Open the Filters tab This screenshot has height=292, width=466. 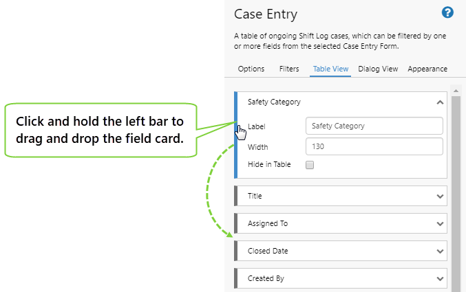pyautogui.click(x=289, y=69)
